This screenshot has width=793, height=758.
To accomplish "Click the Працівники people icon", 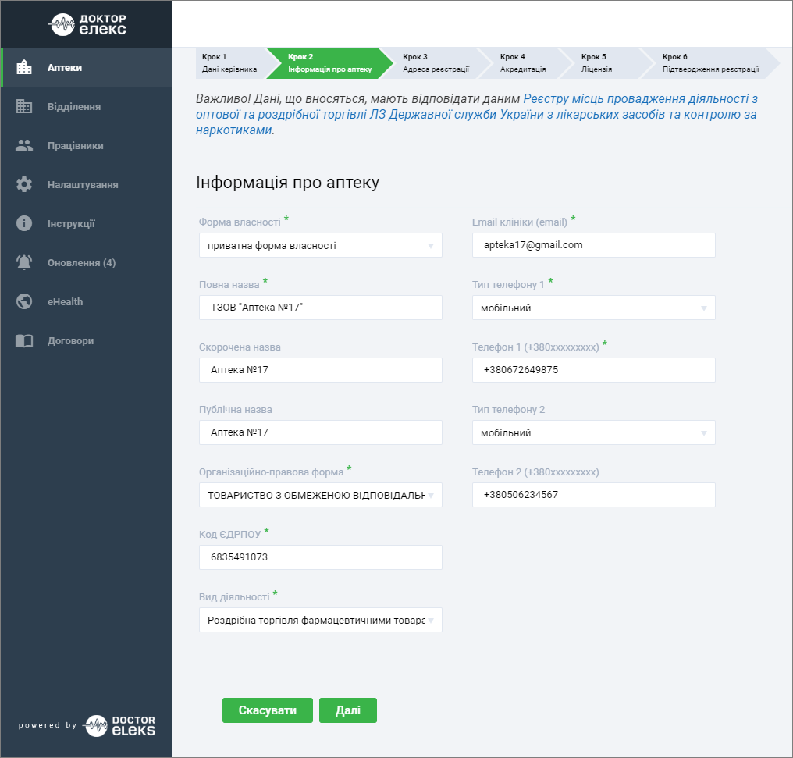I will (x=23, y=146).
